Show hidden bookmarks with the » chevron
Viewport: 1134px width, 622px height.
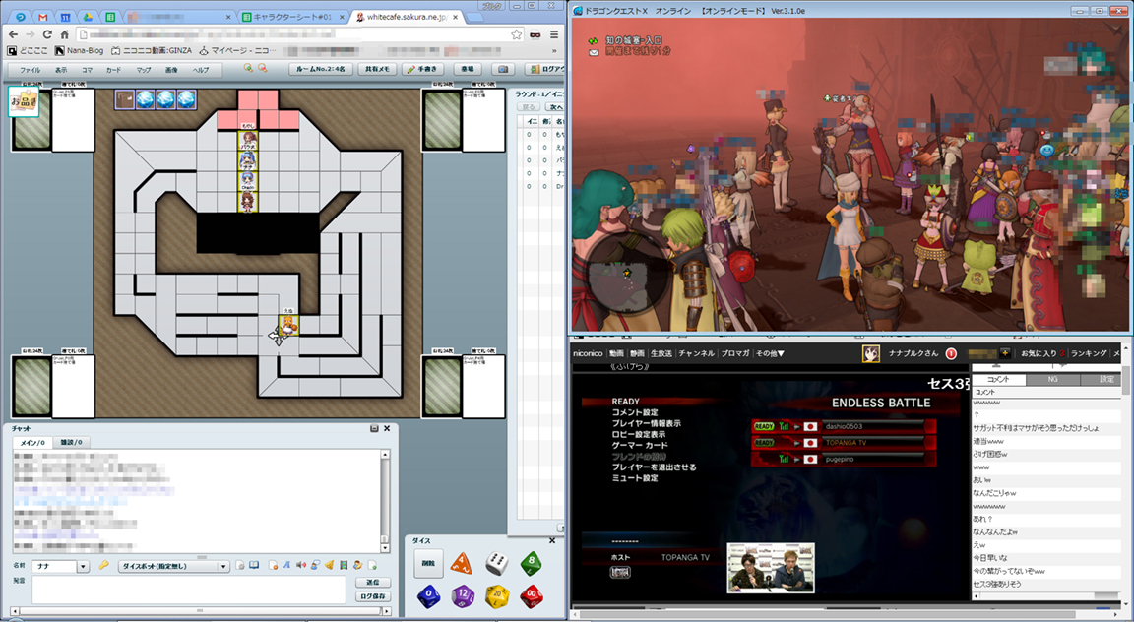555,50
